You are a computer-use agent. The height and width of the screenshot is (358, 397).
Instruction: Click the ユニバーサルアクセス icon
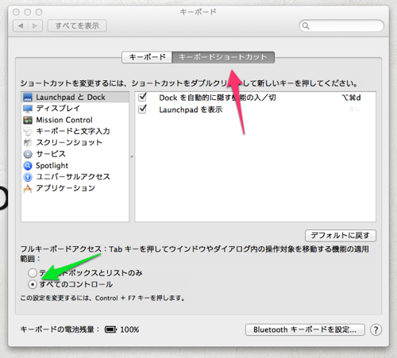(x=28, y=177)
